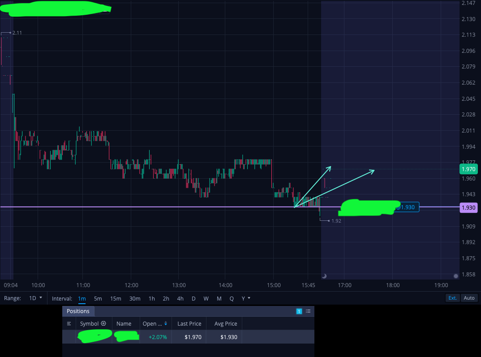Choose the 4h interval

click(180, 298)
